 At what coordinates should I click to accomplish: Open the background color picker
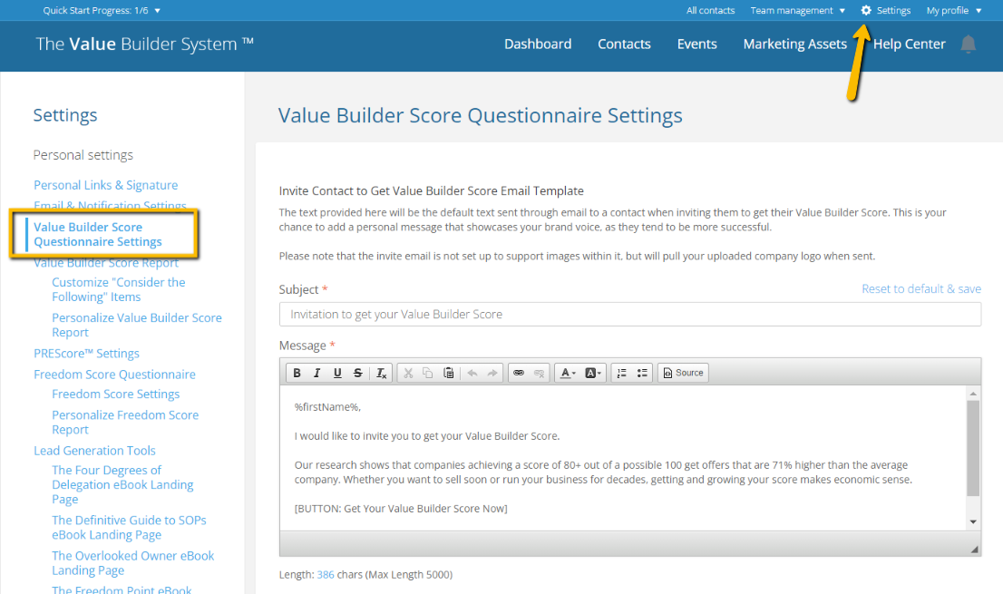pos(593,373)
